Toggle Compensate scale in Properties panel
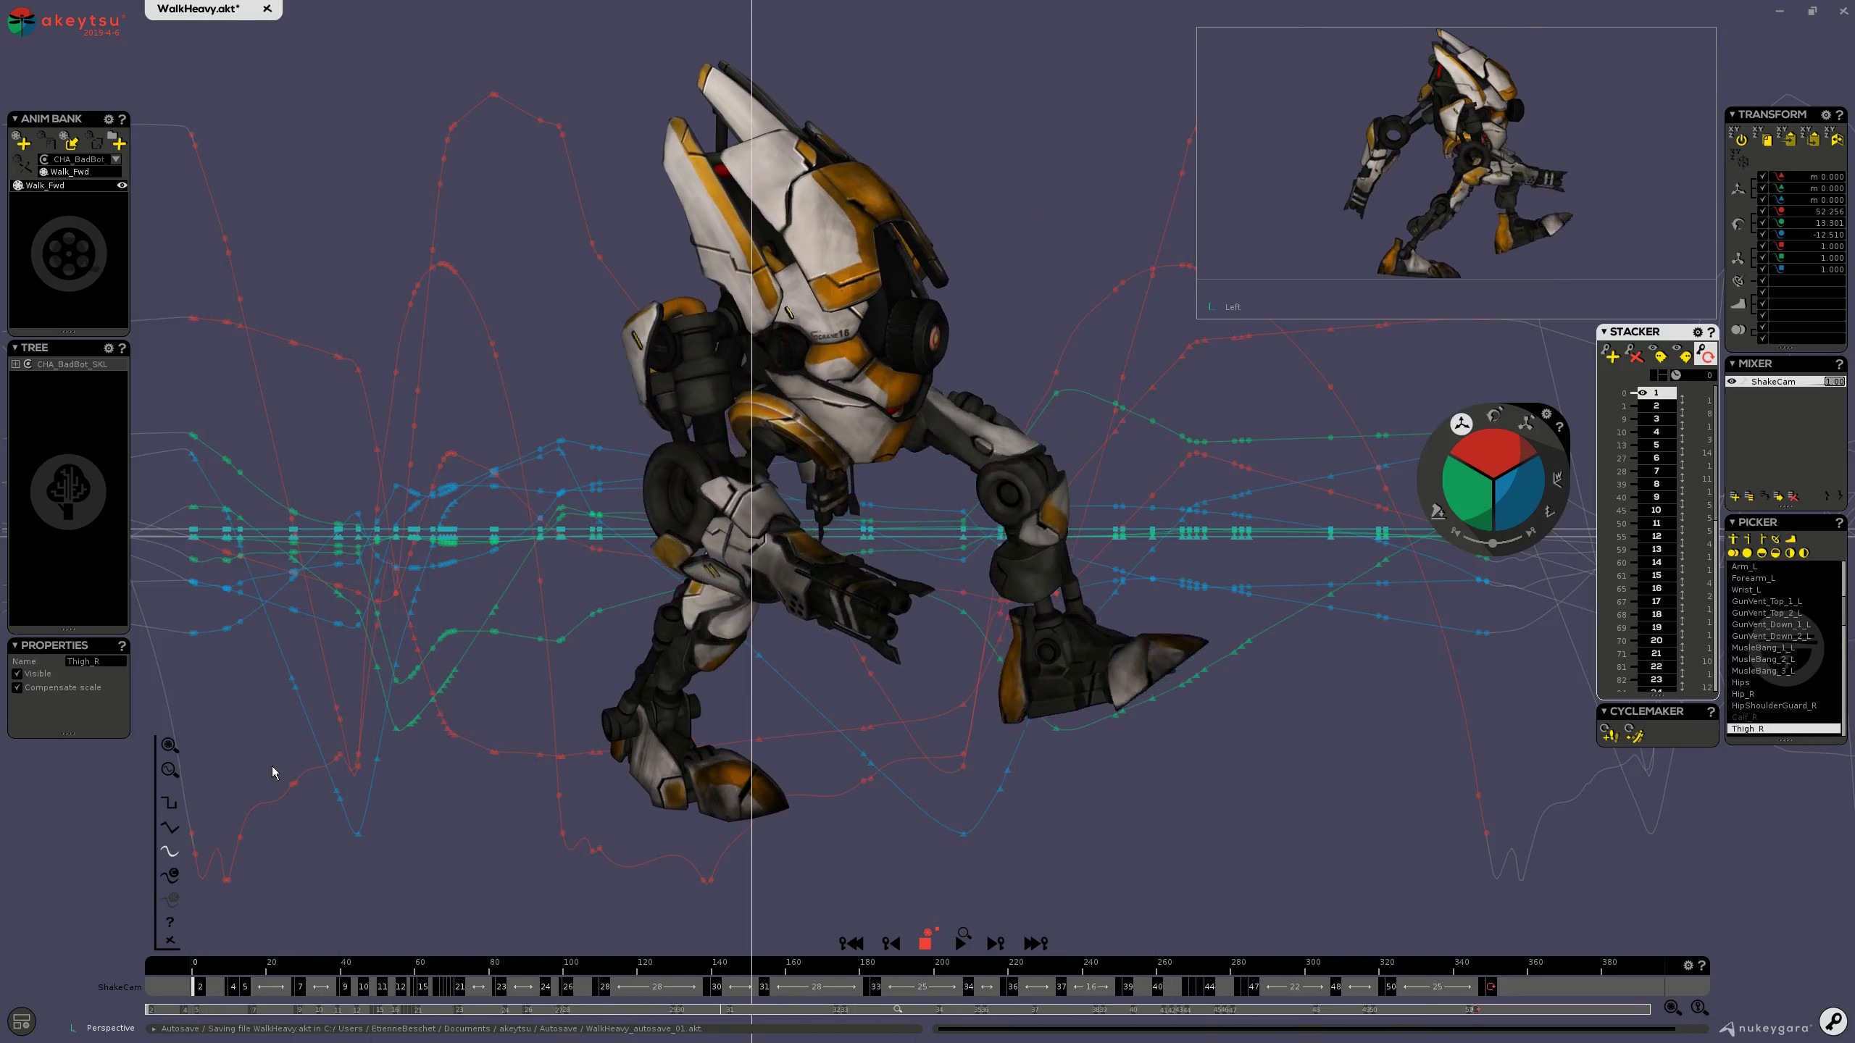Screen dimensions: 1855x1043 click(x=17, y=687)
